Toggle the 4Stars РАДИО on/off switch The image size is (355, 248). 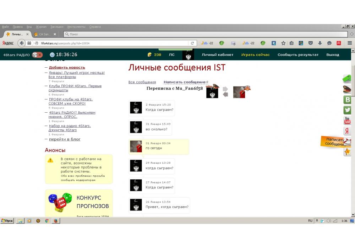[37, 55]
